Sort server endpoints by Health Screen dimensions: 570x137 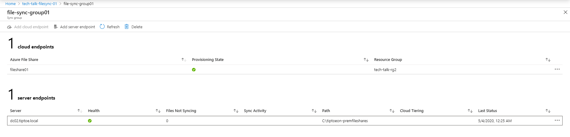[158, 111]
